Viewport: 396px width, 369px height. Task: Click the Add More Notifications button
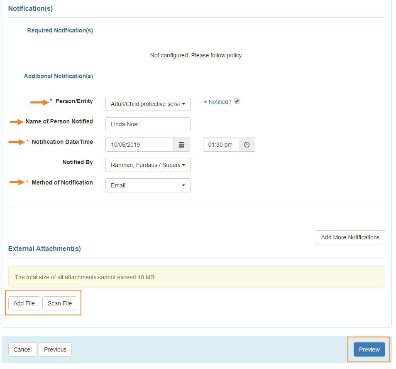point(350,237)
